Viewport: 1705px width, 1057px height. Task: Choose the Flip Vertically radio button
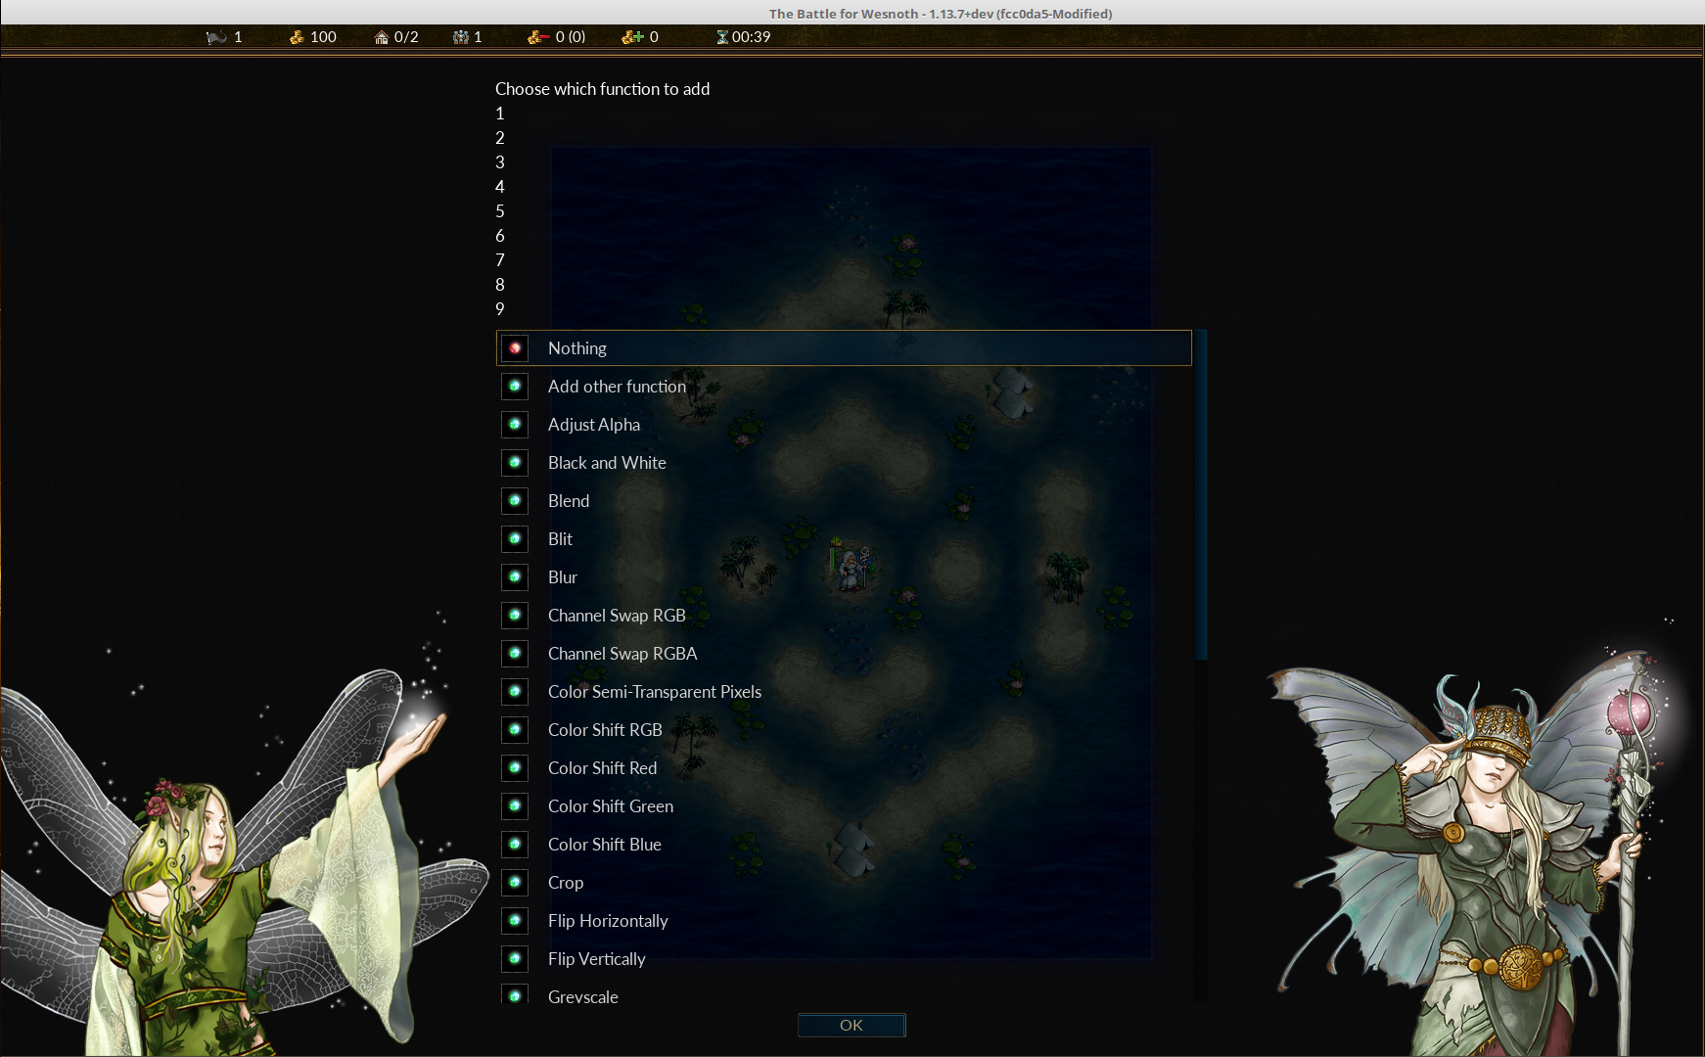click(515, 959)
